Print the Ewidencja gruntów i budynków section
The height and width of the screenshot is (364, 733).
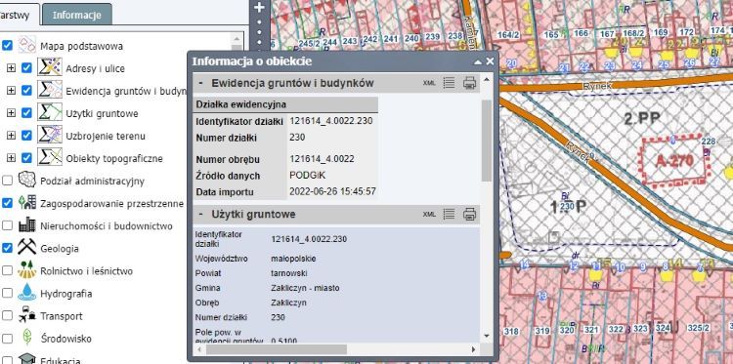tap(469, 83)
